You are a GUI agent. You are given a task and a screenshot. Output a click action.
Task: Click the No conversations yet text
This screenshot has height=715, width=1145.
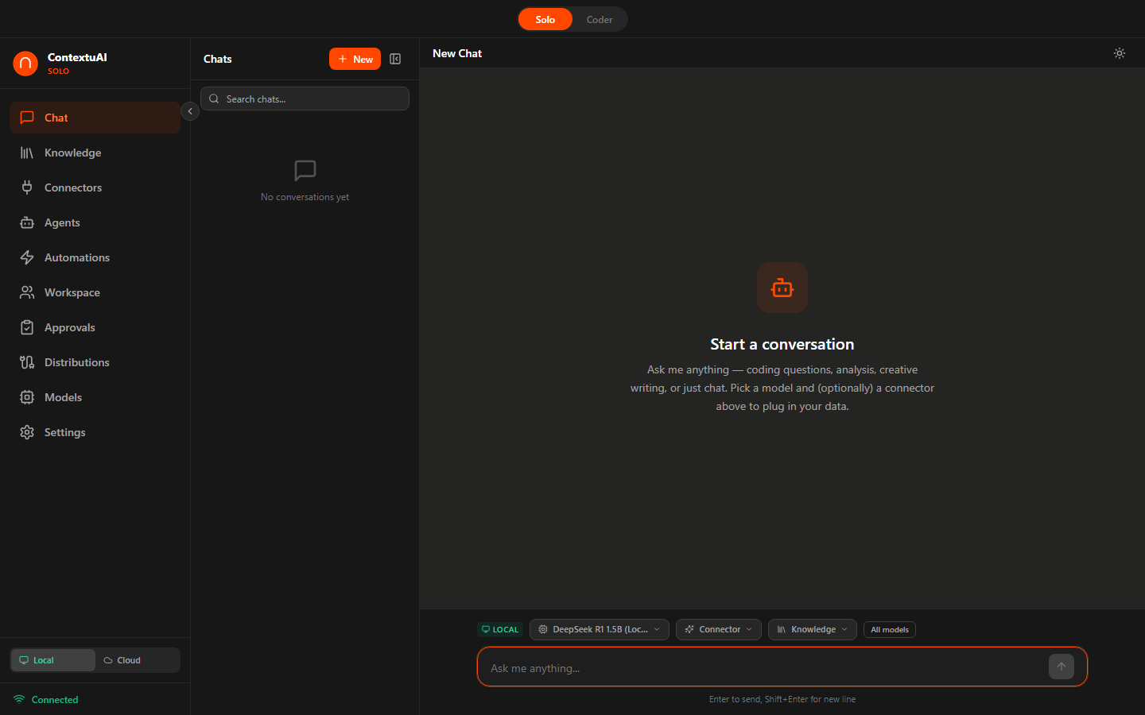[x=305, y=197]
